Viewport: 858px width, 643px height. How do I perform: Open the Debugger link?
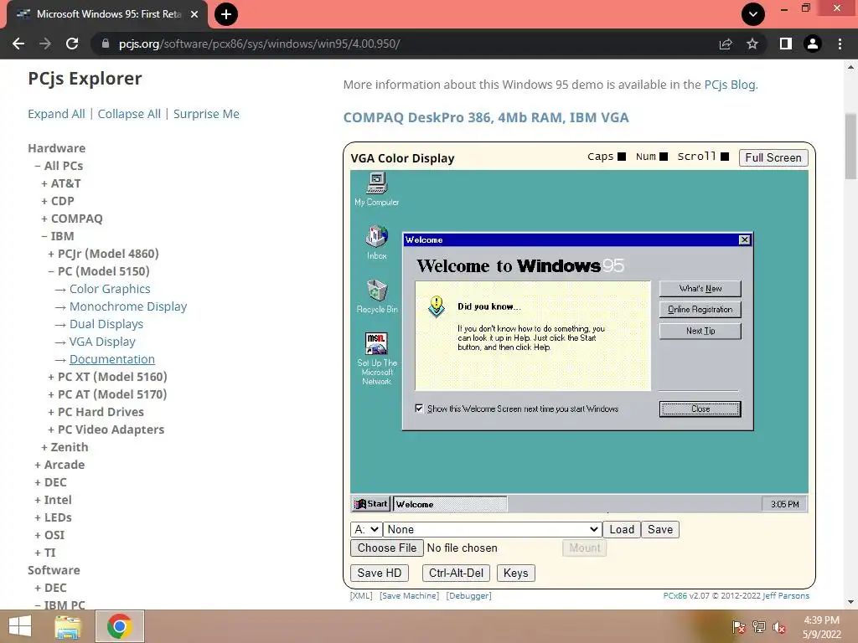coord(468,595)
